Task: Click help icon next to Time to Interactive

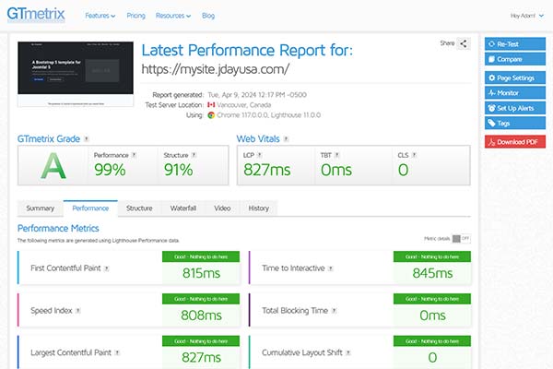Action: [337, 269]
